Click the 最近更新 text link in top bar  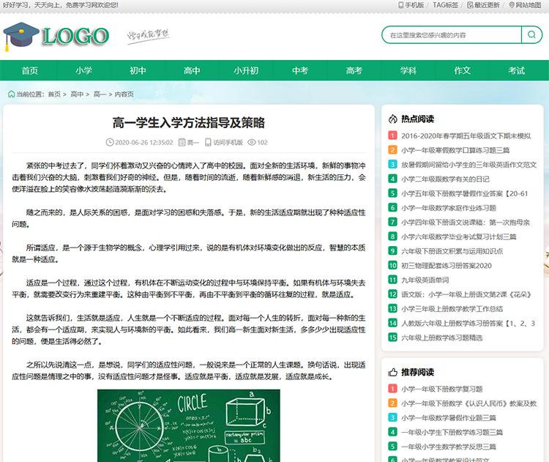pyautogui.click(x=487, y=5)
